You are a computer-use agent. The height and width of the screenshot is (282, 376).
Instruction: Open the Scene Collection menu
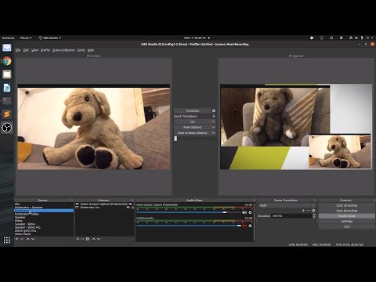[63, 50]
